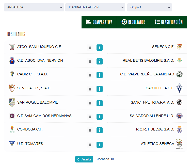
Task: Open match info for San Roque vs Sancti-Petri
Action: 100,103
